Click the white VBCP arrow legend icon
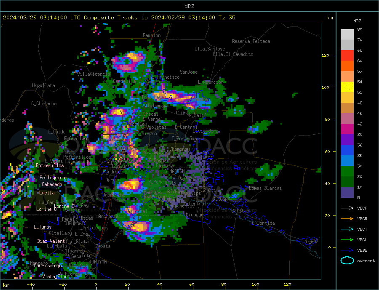 click(347, 208)
